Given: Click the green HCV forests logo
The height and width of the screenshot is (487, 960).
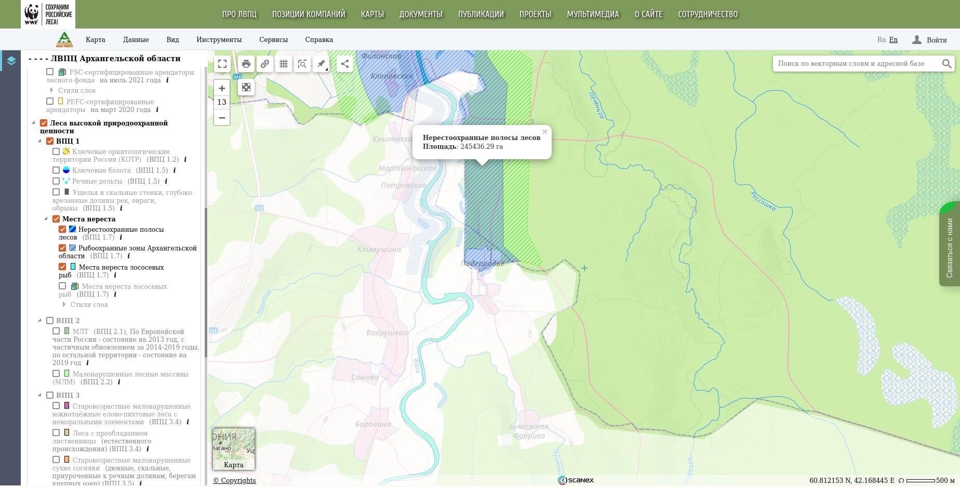Looking at the screenshot, I should pyautogui.click(x=64, y=39).
